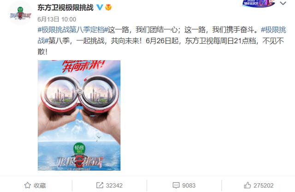The height and width of the screenshot is (192, 295).
Task: Toggle like via the 275202 count
Action: point(263,186)
